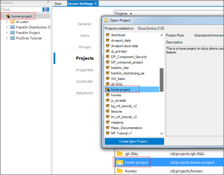
Task: Click the DP_Component_Security project icon
Action: click(x=108, y=57)
